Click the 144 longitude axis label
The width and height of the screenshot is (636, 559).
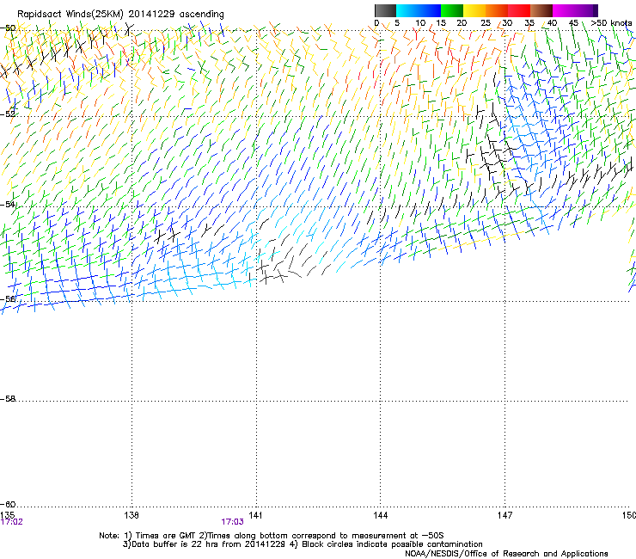(x=380, y=515)
